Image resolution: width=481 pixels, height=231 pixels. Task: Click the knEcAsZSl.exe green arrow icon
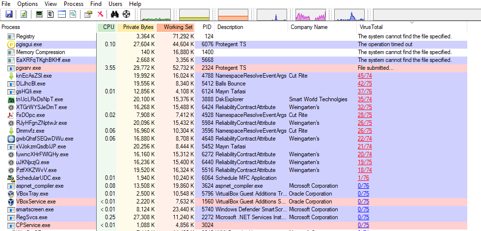(11, 76)
